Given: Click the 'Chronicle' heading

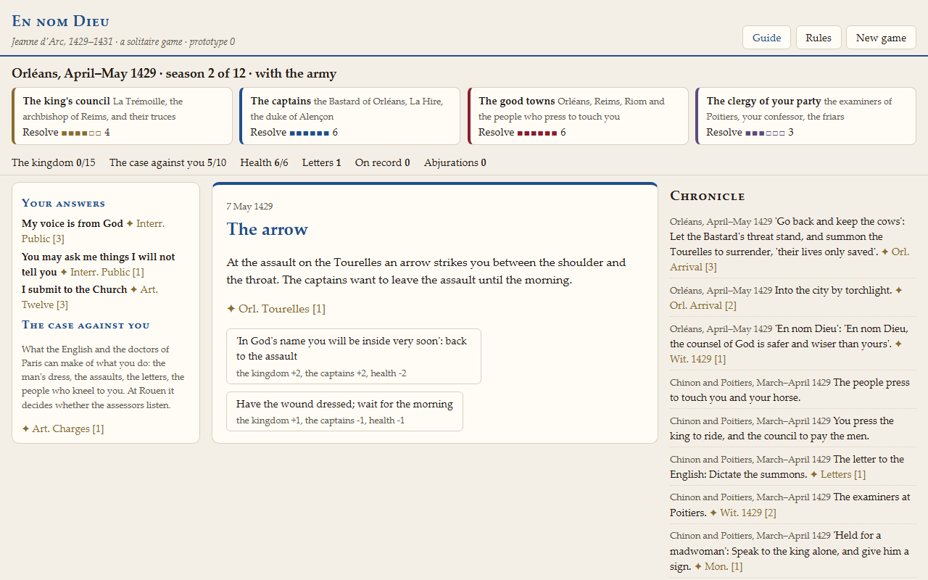Looking at the screenshot, I should click(x=708, y=196).
